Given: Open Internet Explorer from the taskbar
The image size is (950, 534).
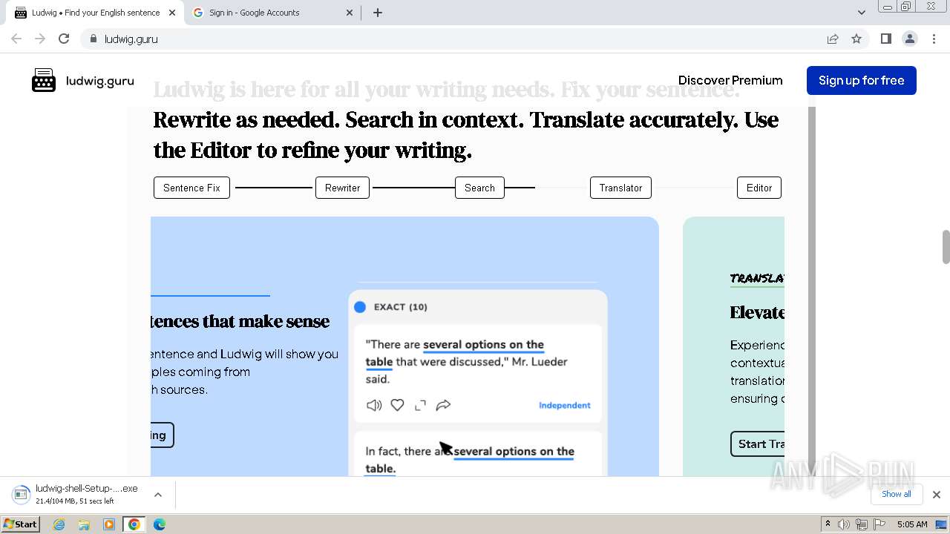Looking at the screenshot, I should click(x=59, y=524).
